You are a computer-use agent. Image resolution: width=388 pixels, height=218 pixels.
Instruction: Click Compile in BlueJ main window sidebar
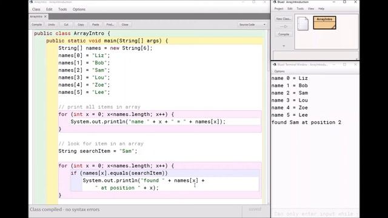tap(284, 34)
